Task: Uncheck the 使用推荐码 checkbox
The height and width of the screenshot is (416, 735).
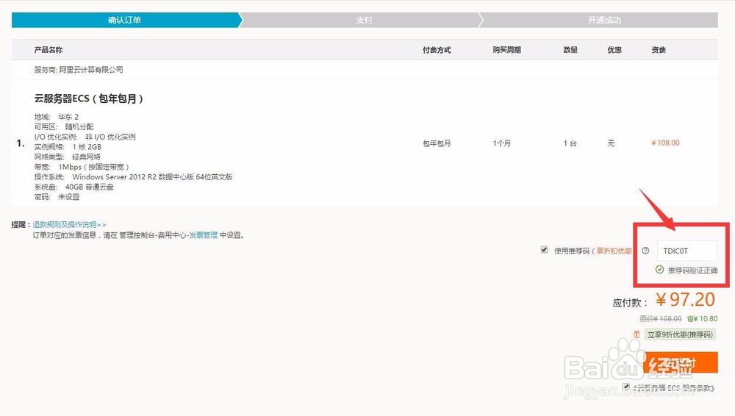Action: pos(544,250)
